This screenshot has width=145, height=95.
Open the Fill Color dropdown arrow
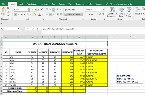pos(37,14)
